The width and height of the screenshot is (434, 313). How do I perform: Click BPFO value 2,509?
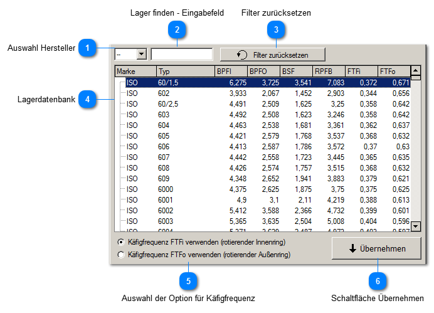[270, 104]
